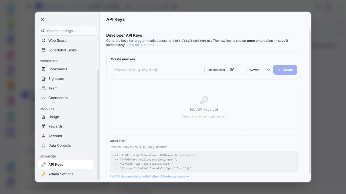Open the Never expiry dropdown
The image size is (346, 194).
(x=259, y=70)
